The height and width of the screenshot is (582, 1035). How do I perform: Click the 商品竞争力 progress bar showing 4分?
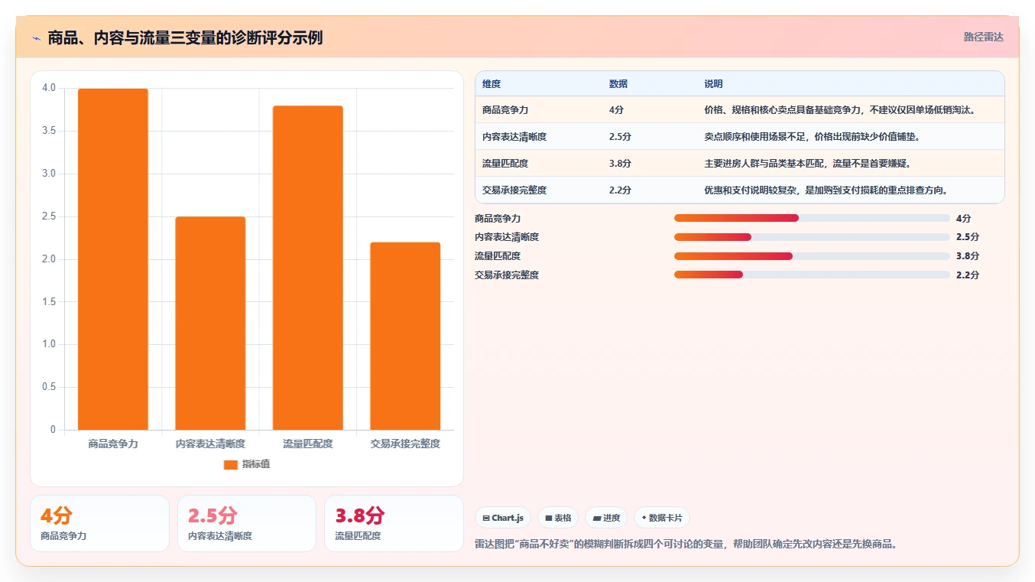click(812, 218)
